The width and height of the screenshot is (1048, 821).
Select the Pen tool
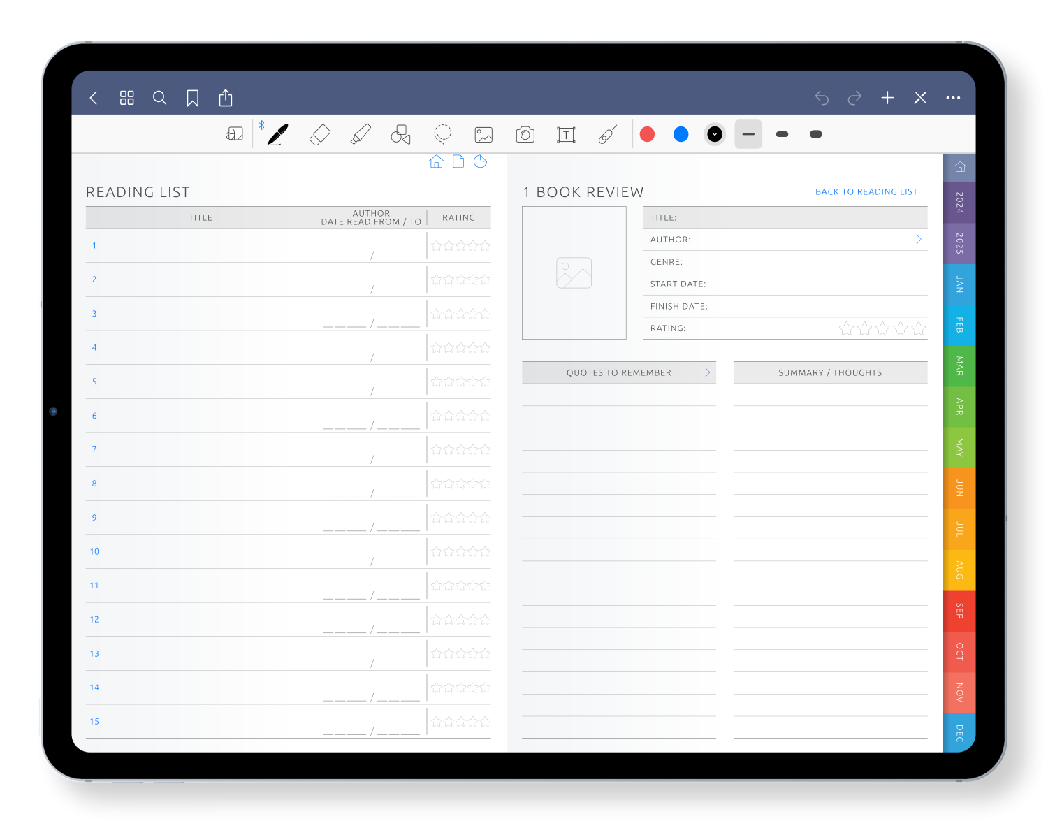click(x=277, y=134)
